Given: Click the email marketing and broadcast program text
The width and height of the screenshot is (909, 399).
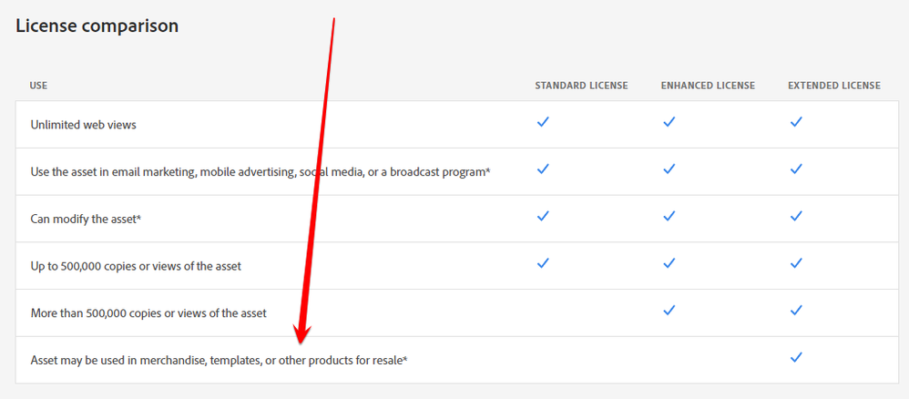Looking at the screenshot, I should click(x=260, y=172).
